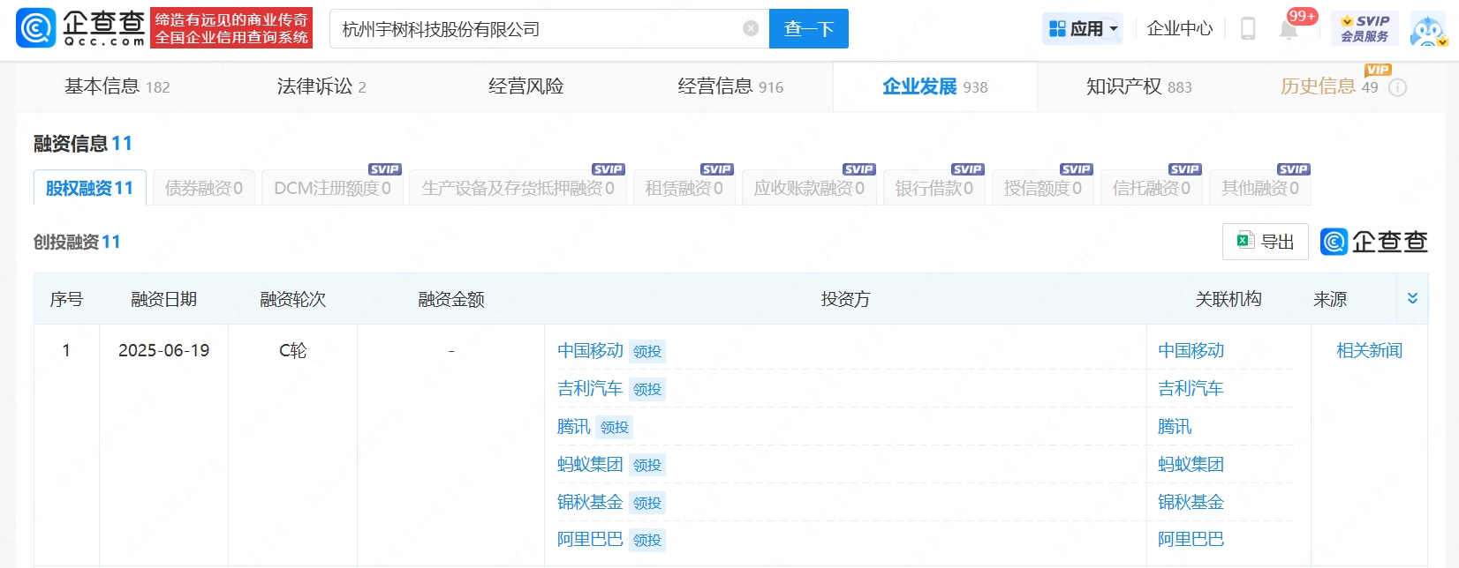
Task: Click the 查一下 search button
Action: [x=809, y=28]
